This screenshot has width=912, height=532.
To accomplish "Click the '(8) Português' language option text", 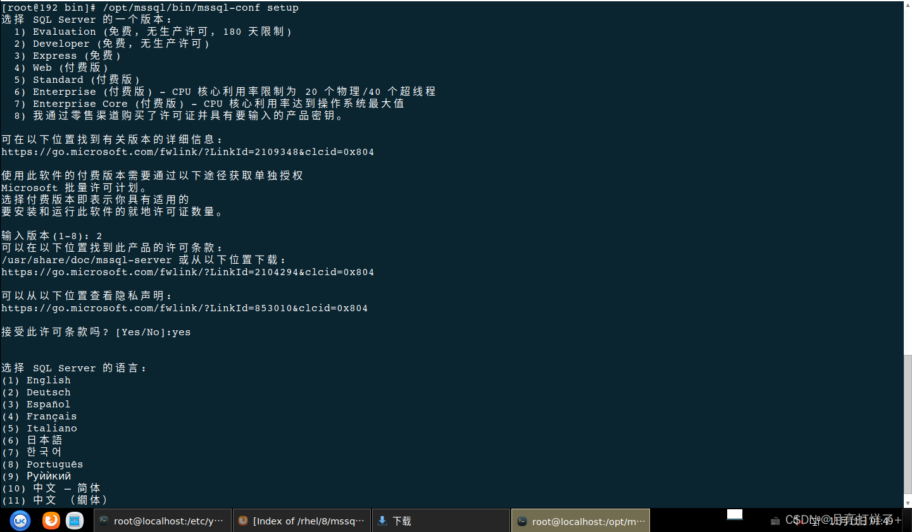I will pyautogui.click(x=42, y=464).
